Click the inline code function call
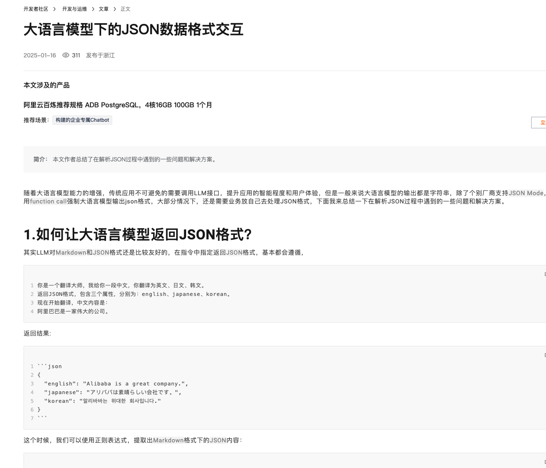The height and width of the screenshot is (468, 546). [48, 201]
